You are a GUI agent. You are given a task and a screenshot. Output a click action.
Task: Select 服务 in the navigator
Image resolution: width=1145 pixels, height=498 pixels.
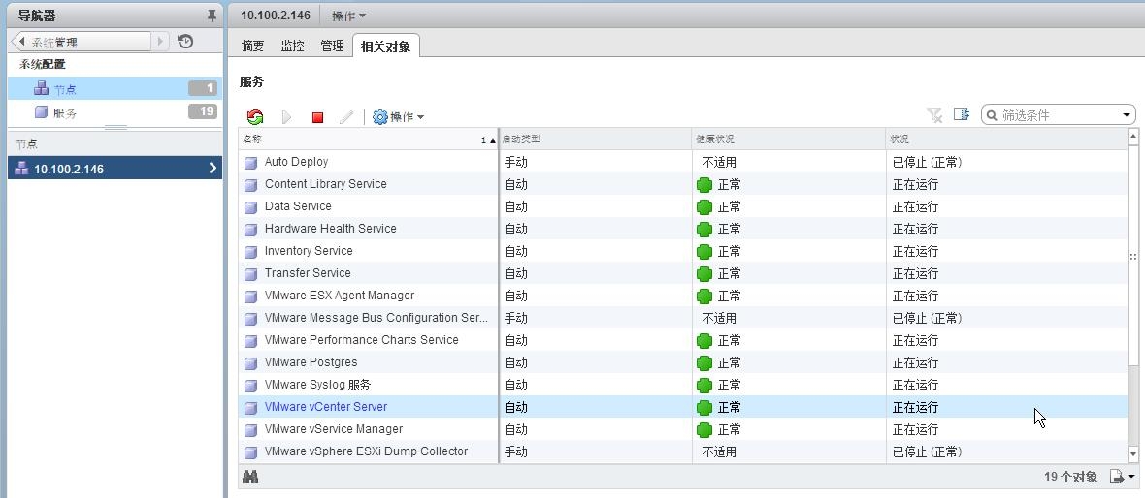(x=114, y=112)
